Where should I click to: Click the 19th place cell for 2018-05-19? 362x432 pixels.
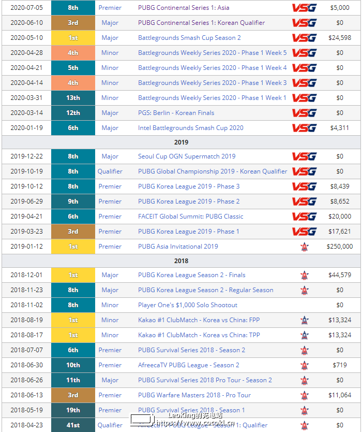click(73, 410)
